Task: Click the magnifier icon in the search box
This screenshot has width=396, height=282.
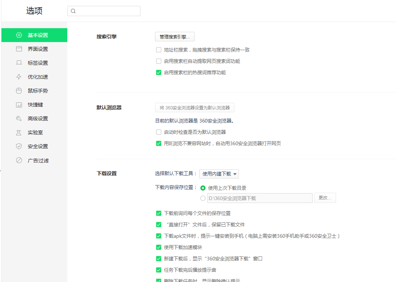Action: click(74, 11)
